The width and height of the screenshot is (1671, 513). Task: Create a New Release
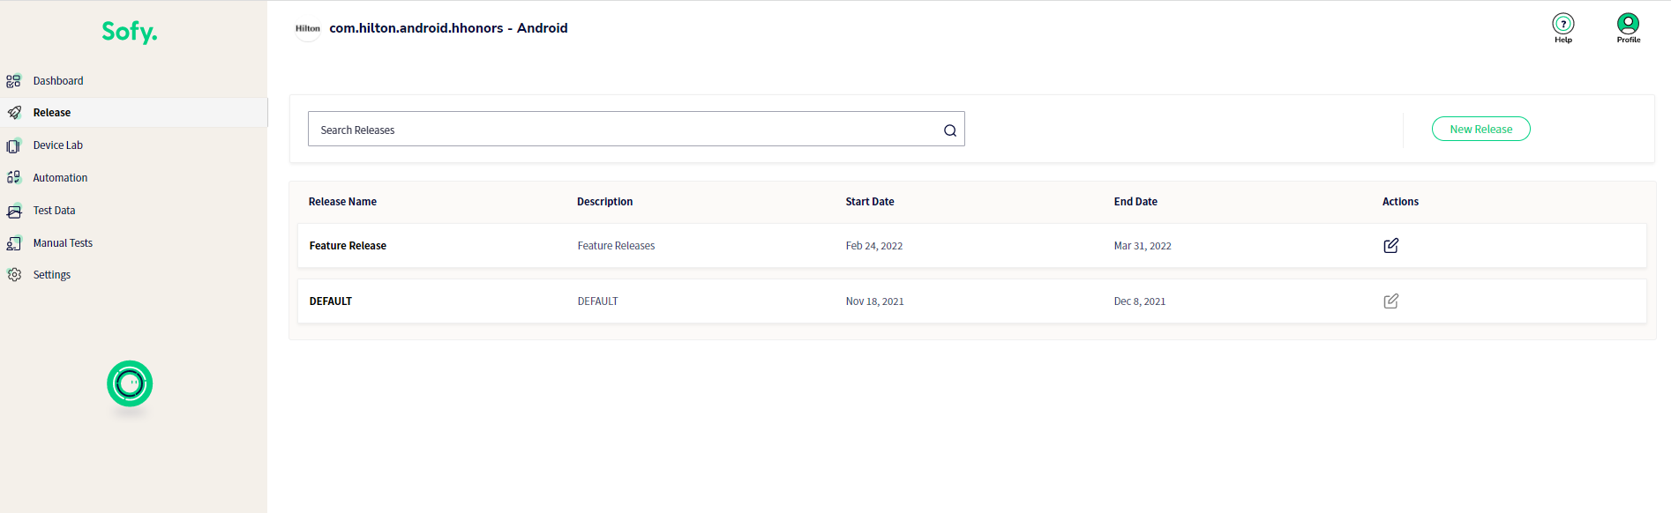1481,129
